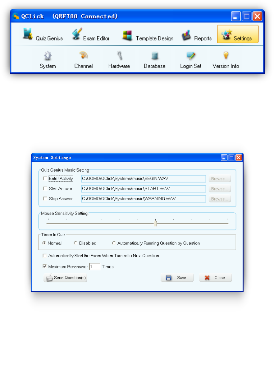Minimize the System Settings dialog

pos(224,158)
